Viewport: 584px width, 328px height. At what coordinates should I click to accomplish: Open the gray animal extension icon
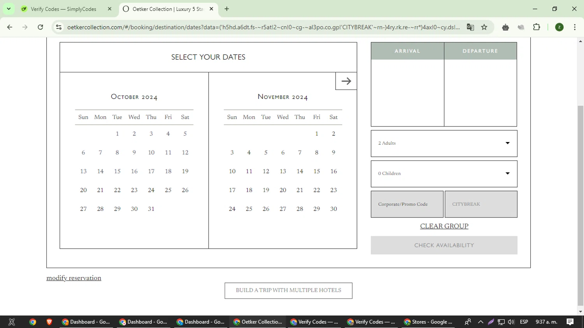[x=521, y=27]
